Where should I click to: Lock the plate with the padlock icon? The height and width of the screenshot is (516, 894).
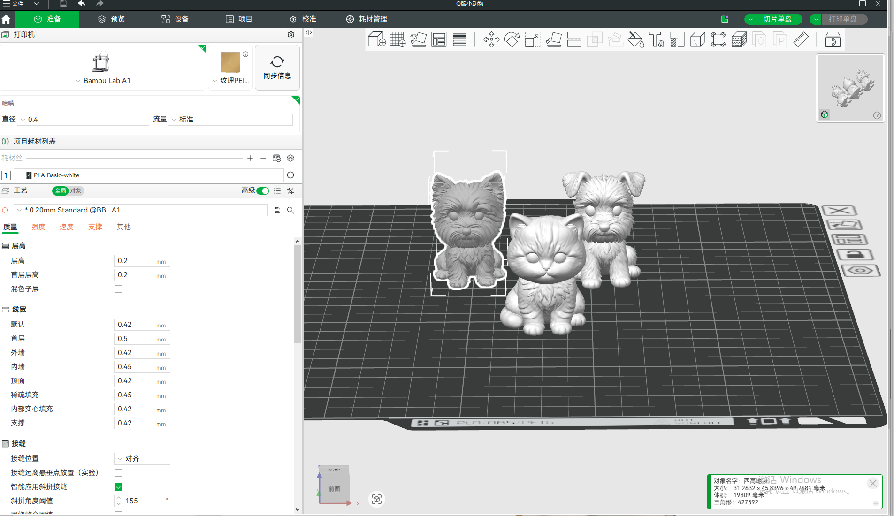coord(855,255)
